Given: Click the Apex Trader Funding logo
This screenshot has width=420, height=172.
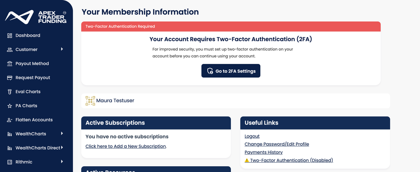Looking at the screenshot, I should (x=36, y=17).
